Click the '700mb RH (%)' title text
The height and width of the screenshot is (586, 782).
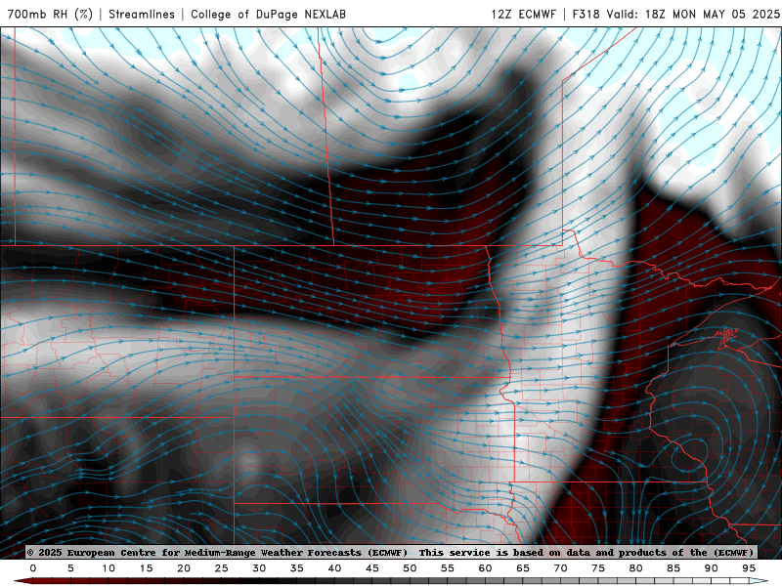coord(50,14)
